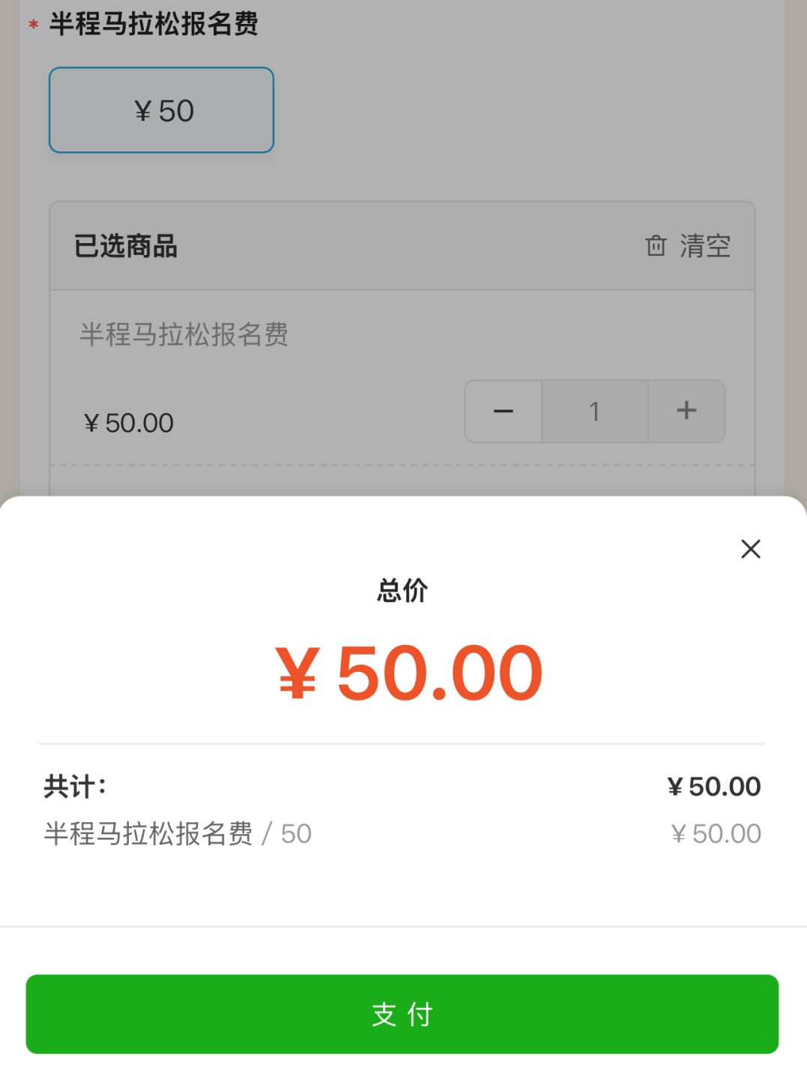This screenshot has height=1077, width=807.
Task: Click the trash can icon beside 清空
Action: (656, 246)
